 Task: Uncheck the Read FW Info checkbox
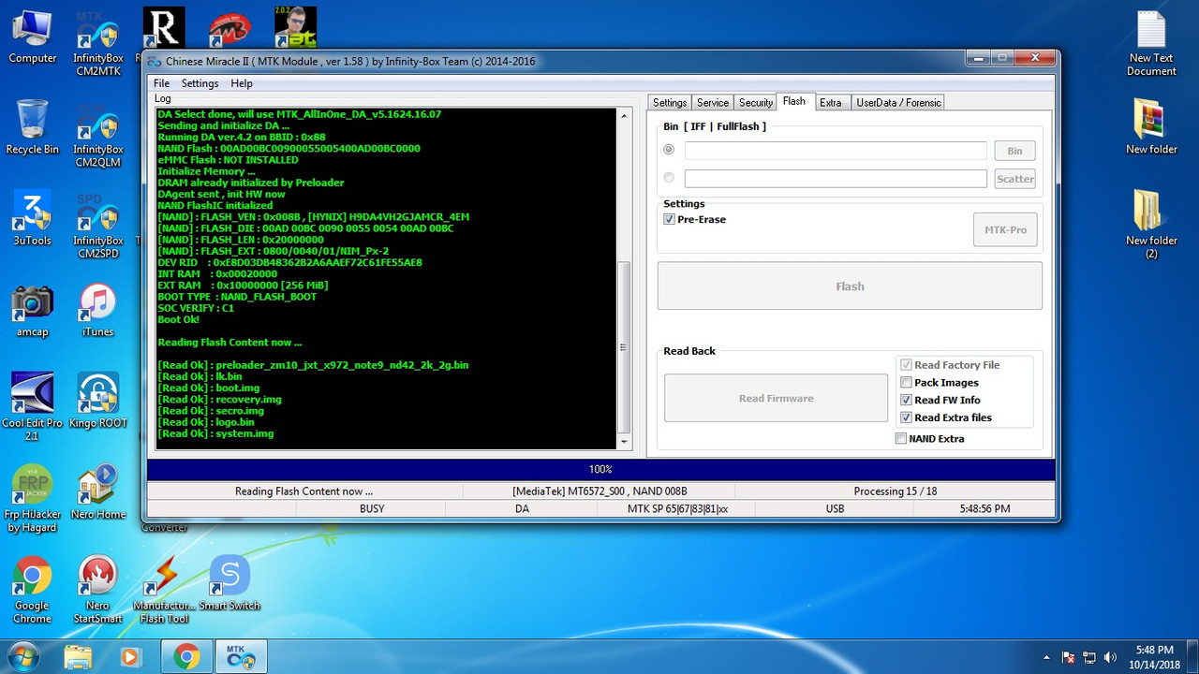[906, 400]
